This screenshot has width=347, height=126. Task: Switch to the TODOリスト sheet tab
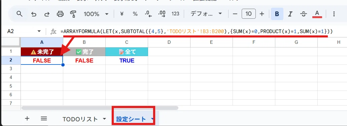coord(80,119)
